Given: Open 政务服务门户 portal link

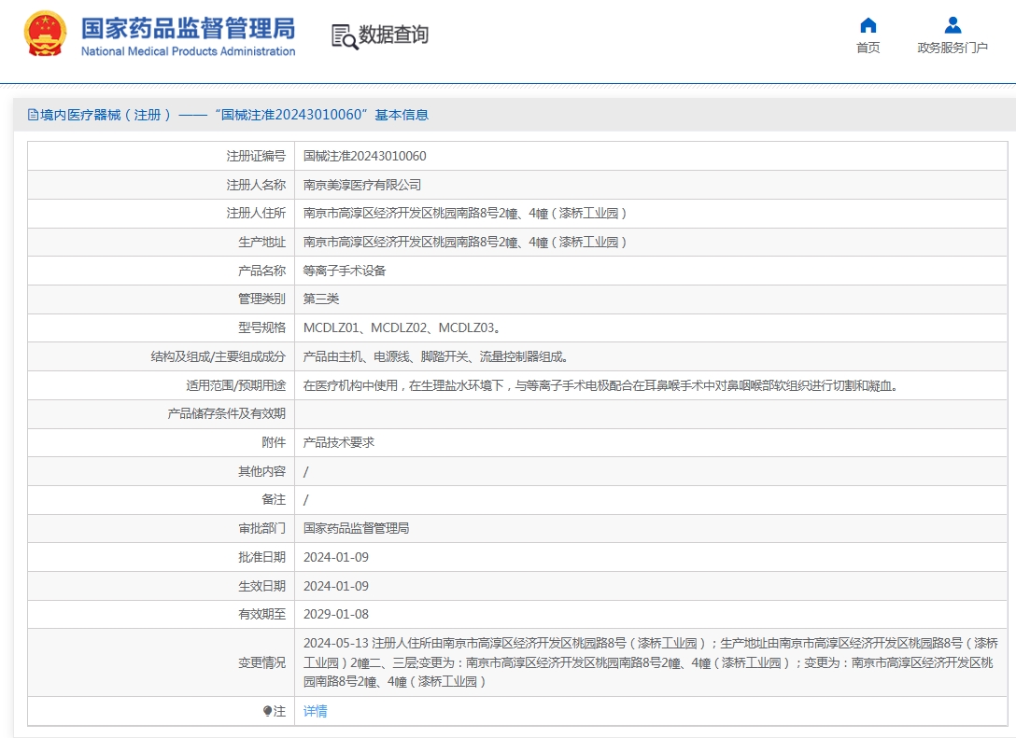Looking at the screenshot, I should click(952, 48).
